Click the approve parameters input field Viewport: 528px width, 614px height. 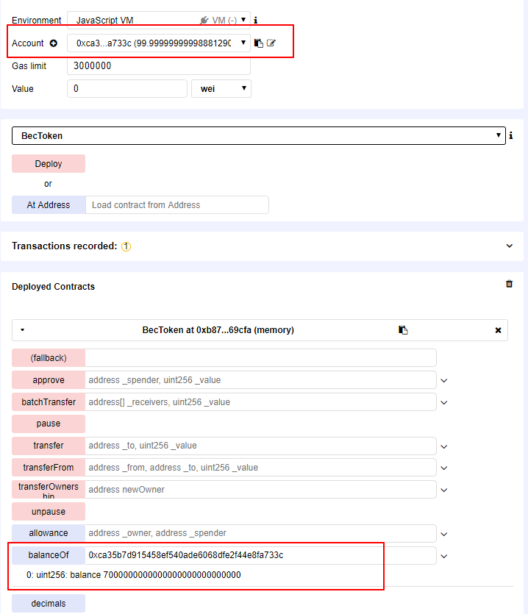click(x=260, y=380)
